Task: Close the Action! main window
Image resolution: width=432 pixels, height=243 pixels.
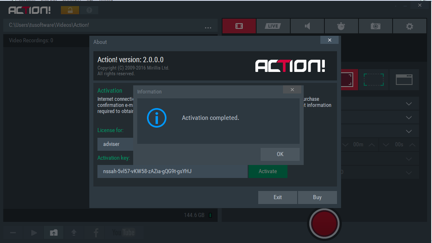Action: (x=419, y=5)
